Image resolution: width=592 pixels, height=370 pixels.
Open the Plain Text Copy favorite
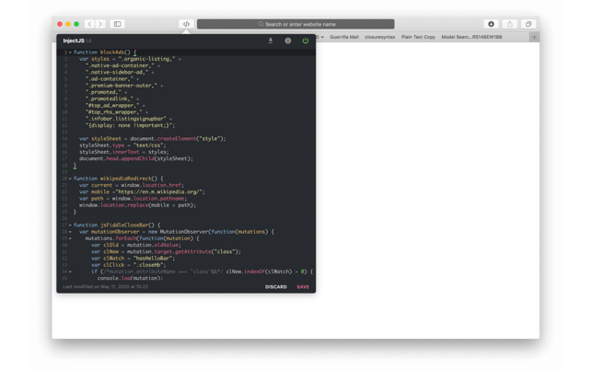[x=418, y=37]
